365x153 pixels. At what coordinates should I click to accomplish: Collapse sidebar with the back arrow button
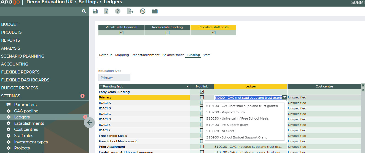coord(89,122)
